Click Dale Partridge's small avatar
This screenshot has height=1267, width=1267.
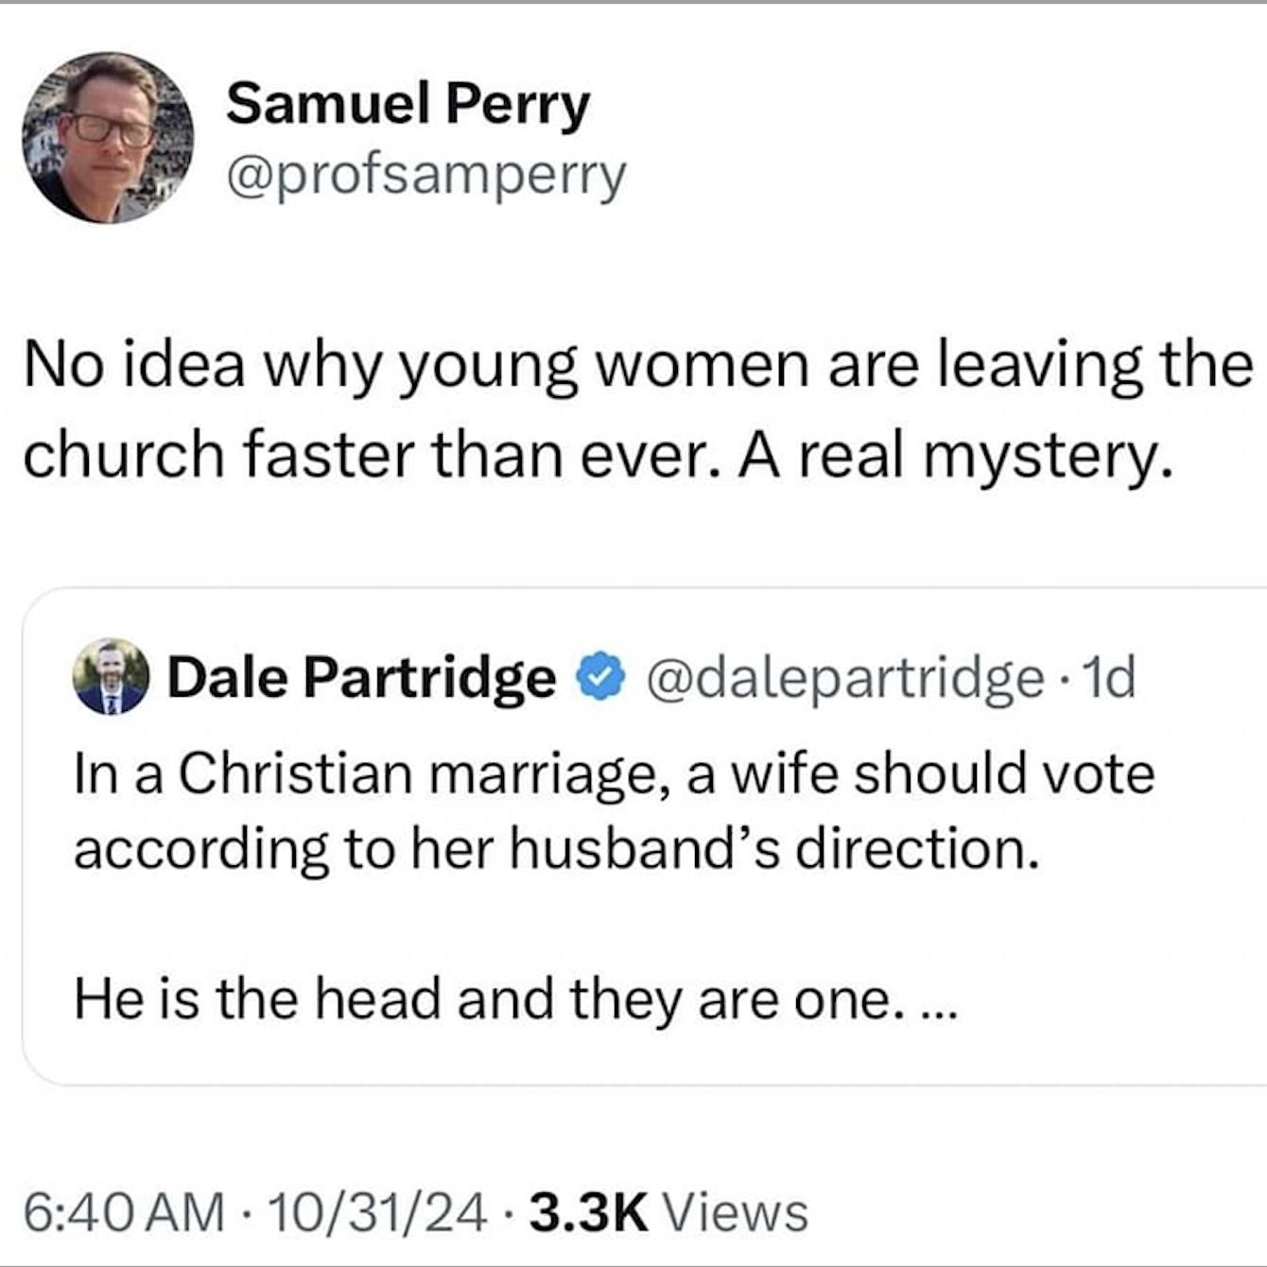point(111,676)
